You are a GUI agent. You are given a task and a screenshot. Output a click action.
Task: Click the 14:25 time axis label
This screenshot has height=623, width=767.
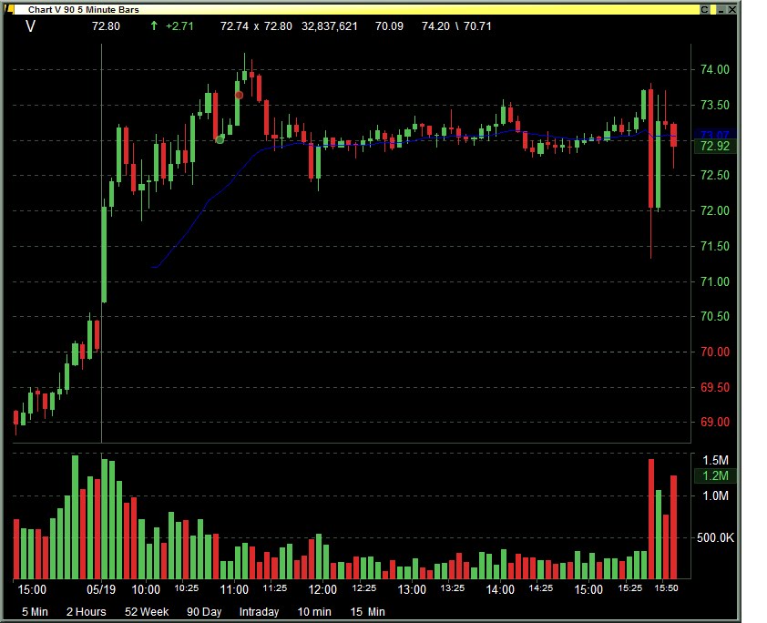[x=540, y=588]
